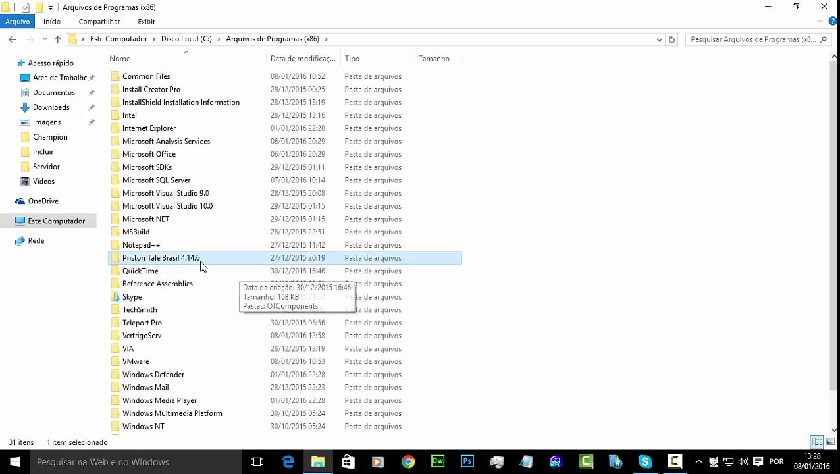Select the Common Files folder

tap(146, 76)
